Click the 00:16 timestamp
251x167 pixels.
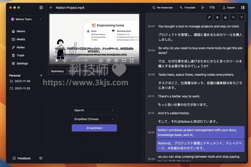click(151, 132)
